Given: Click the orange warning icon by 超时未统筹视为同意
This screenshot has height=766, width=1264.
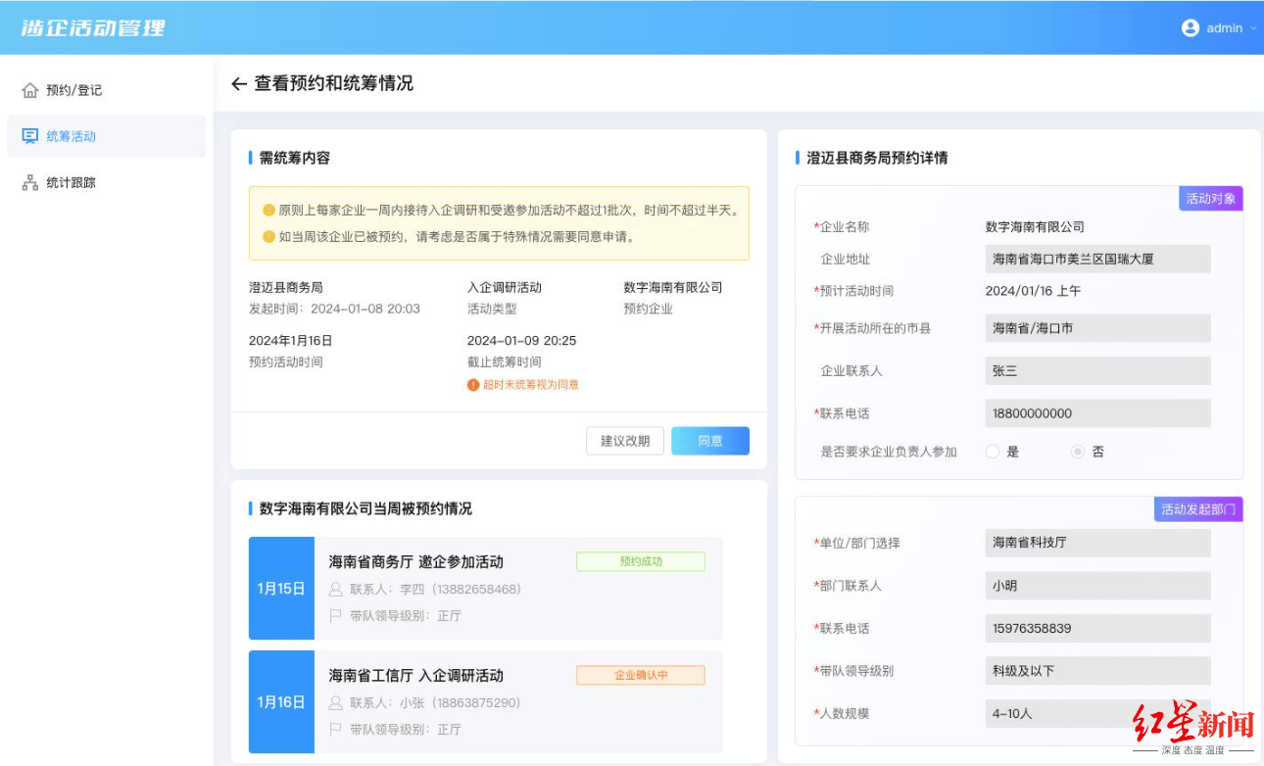Looking at the screenshot, I should point(473,385).
